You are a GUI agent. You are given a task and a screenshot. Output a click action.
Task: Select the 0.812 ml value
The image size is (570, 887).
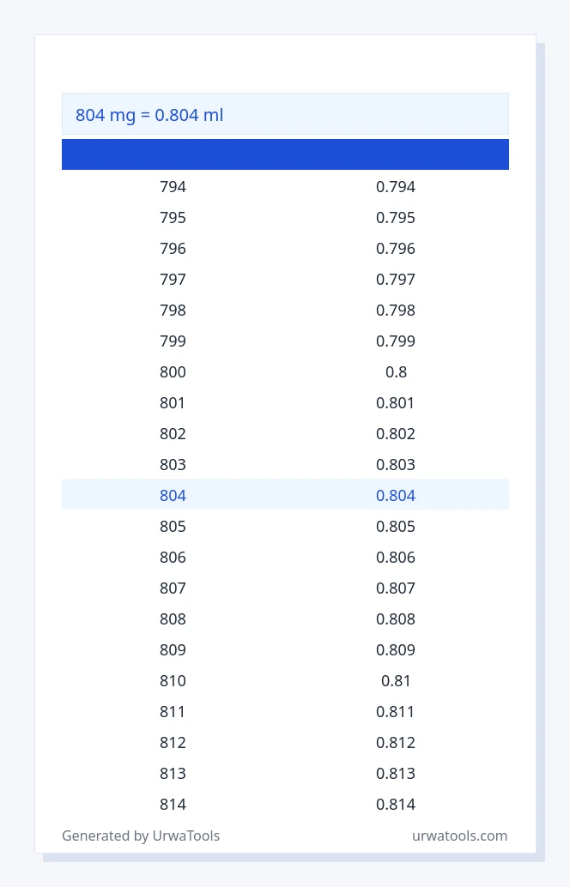point(396,743)
